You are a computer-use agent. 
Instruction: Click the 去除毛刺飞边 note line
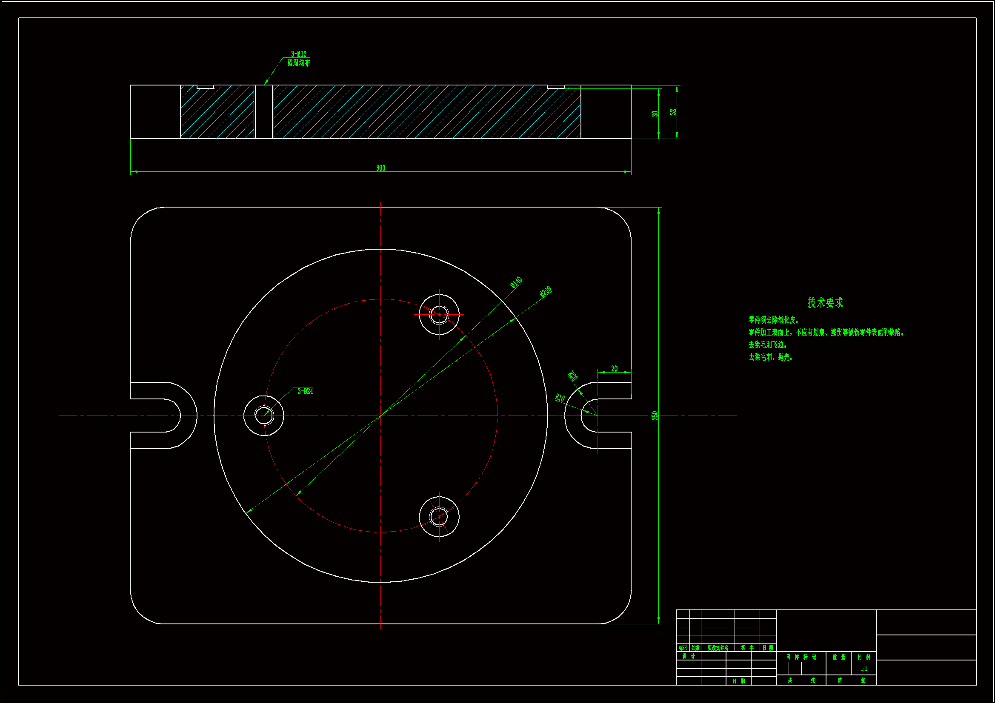click(767, 344)
